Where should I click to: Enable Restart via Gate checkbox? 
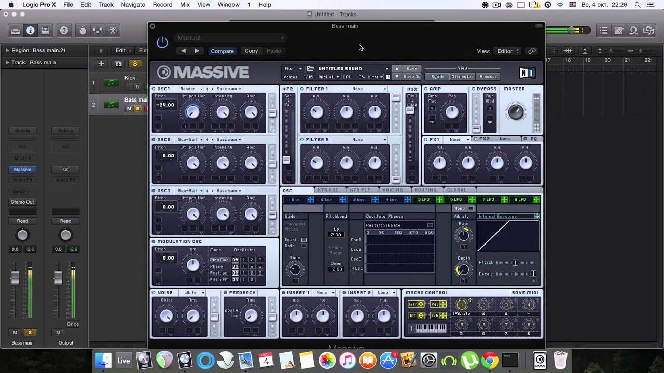pos(430,225)
